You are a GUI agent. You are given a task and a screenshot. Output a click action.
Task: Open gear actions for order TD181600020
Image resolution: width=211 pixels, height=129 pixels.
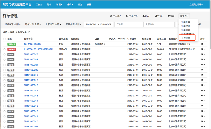coord(203,70)
